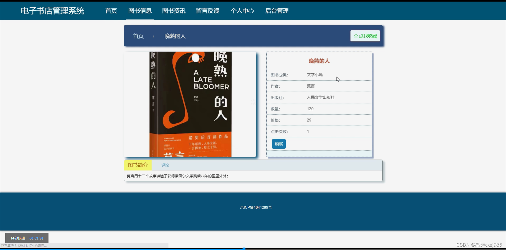
Task: Click the 14秒快进 playback indicator
Action: [x=17, y=238]
